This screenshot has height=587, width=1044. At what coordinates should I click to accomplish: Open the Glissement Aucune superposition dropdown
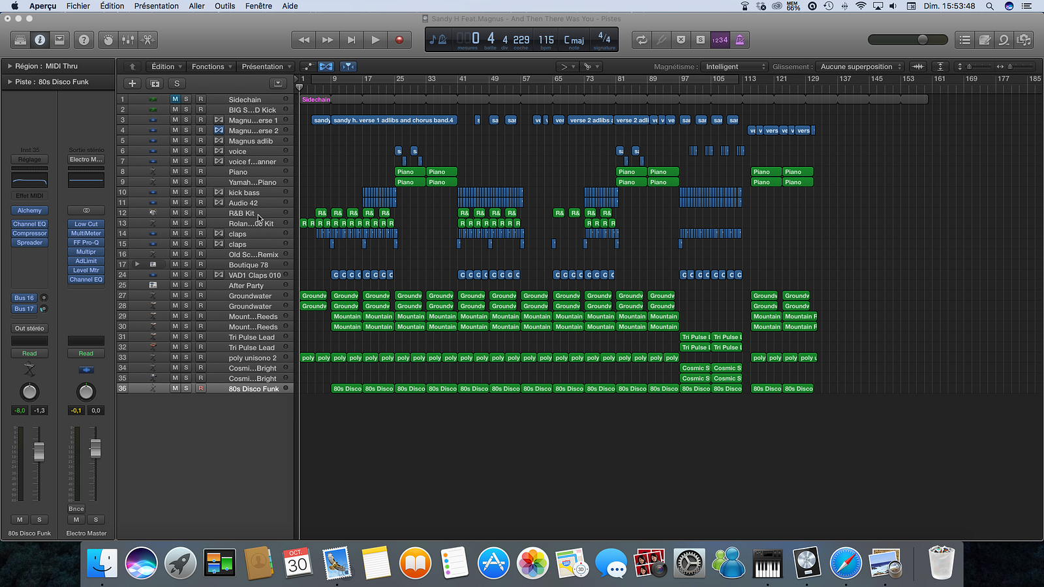click(x=860, y=67)
